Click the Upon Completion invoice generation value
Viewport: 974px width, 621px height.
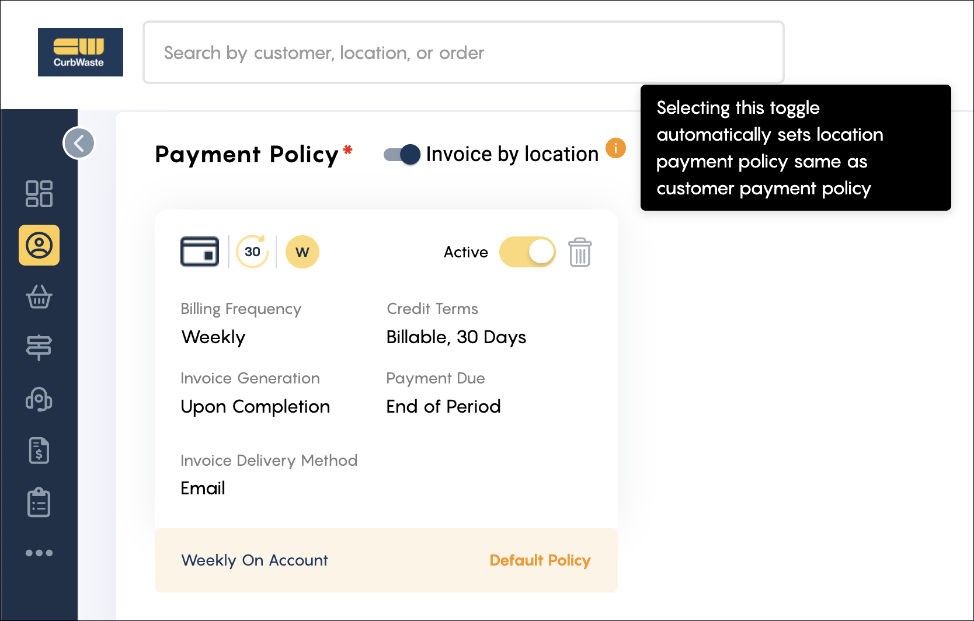pos(255,407)
